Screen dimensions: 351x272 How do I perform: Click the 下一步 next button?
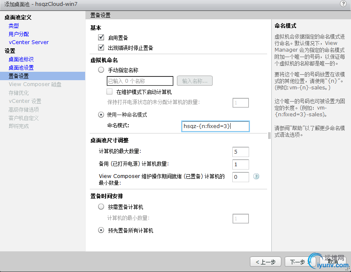coord(300,262)
